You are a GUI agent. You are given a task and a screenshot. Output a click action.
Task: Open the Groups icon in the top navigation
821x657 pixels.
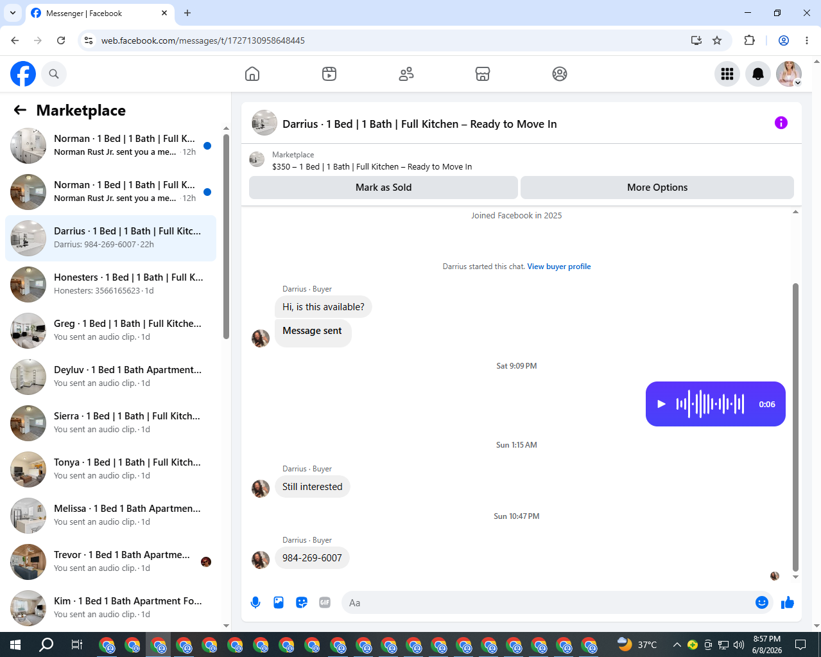560,74
